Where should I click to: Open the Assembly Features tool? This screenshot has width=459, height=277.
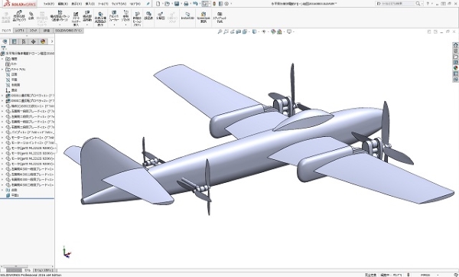[x=114, y=17]
